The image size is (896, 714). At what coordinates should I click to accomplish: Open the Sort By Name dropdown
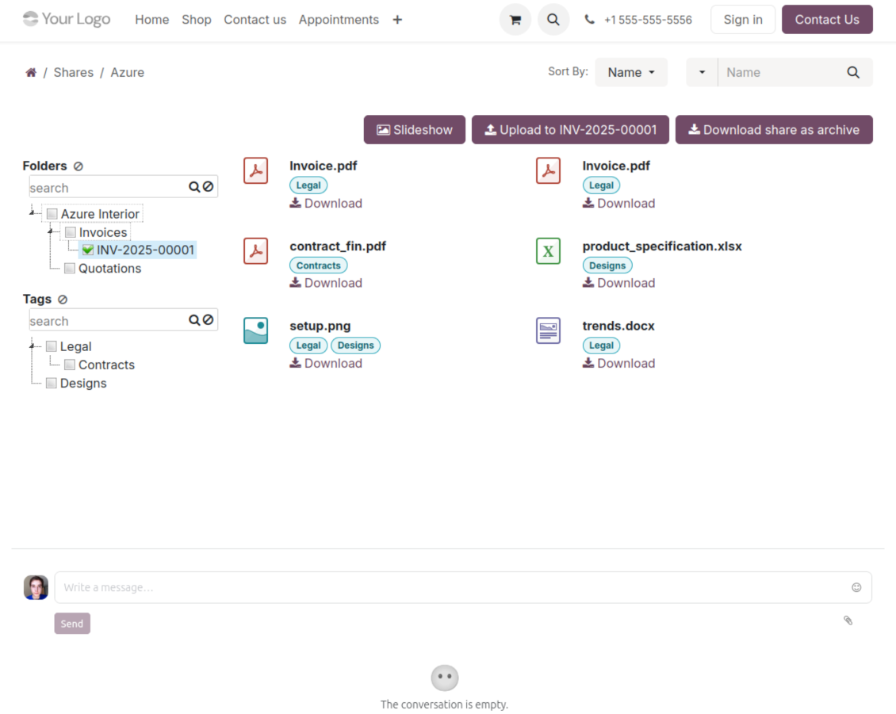coord(631,72)
